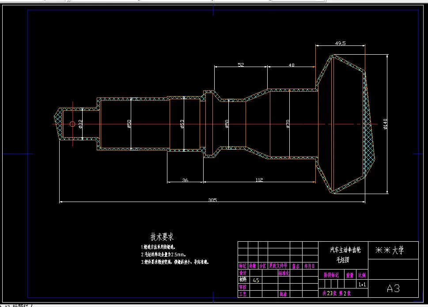Click the 批准 label cell
Image resolution: width=428 pixels, height=307 pixels.
[x=283, y=294]
